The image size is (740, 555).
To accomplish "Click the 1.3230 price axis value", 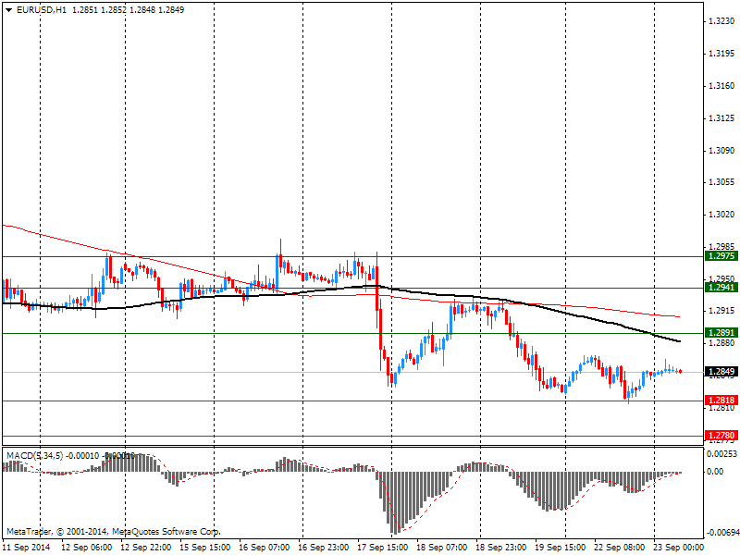I will (x=721, y=21).
